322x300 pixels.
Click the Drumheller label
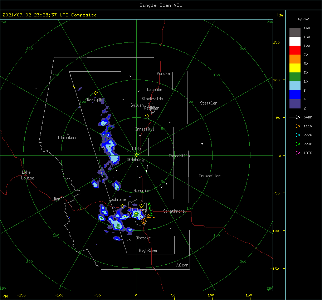pyautogui.click(x=210, y=176)
